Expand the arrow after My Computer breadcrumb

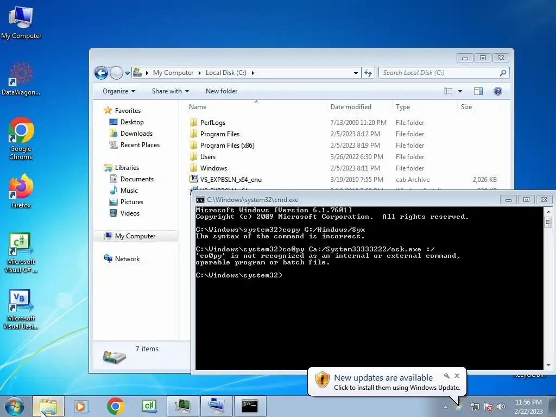click(199, 73)
